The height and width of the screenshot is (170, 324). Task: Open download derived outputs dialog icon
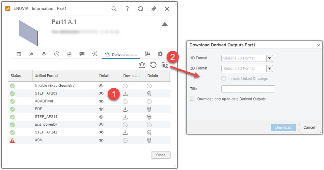(x=165, y=65)
